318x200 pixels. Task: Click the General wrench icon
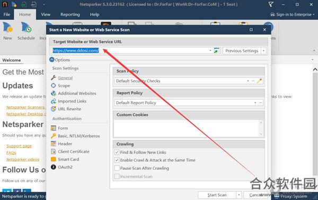[54, 77]
